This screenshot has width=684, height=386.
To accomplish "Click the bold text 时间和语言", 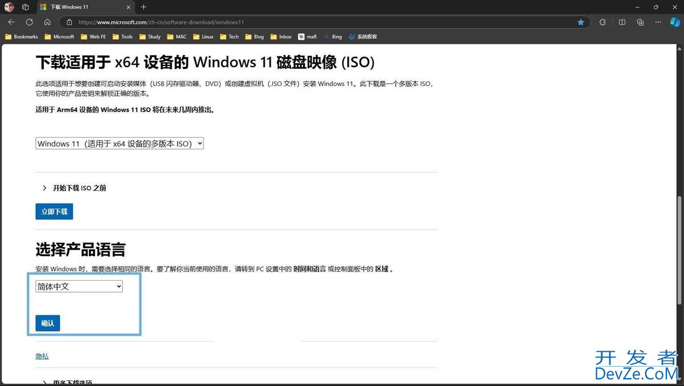I will pos(310,269).
